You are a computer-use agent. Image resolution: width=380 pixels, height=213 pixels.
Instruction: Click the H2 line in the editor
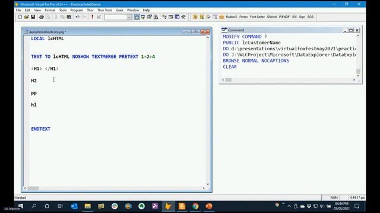(34, 81)
